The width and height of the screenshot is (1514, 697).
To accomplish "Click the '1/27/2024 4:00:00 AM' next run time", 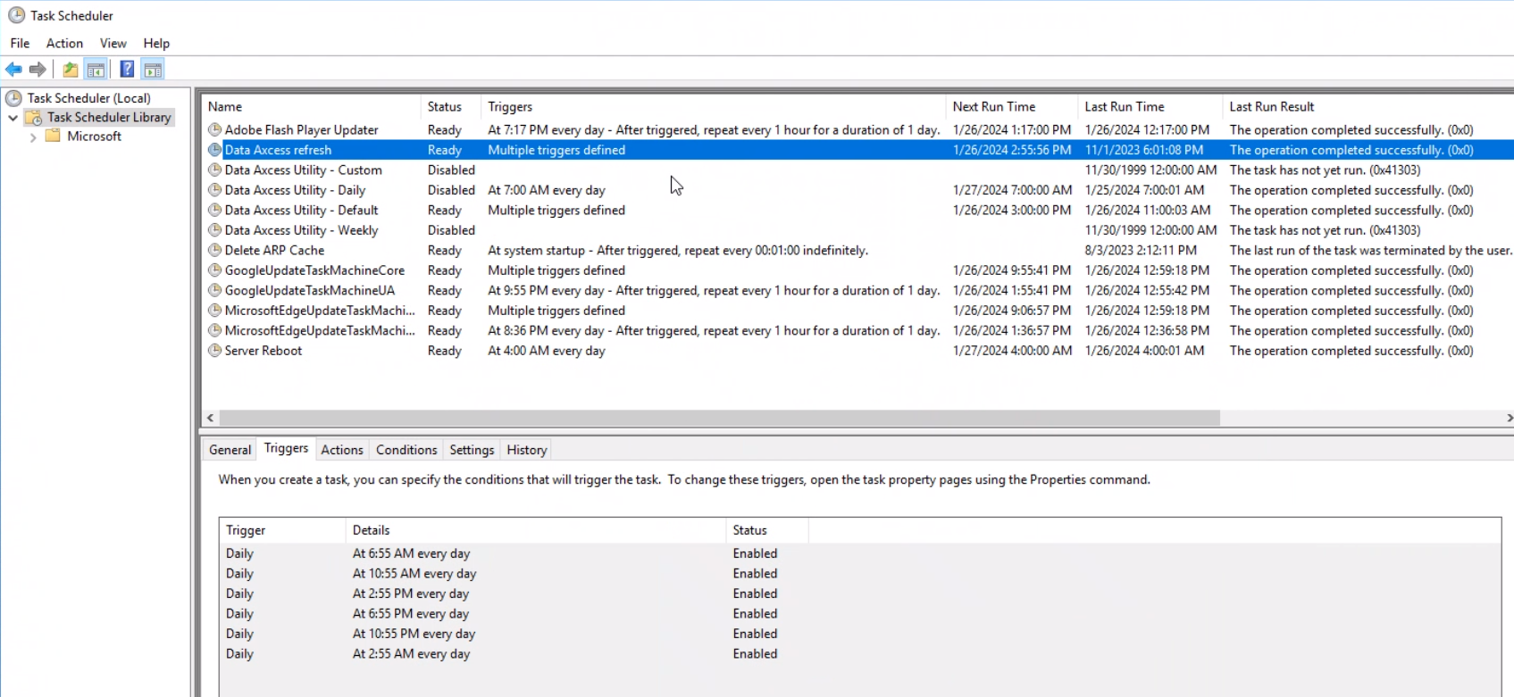I will pyautogui.click(x=1012, y=351).
